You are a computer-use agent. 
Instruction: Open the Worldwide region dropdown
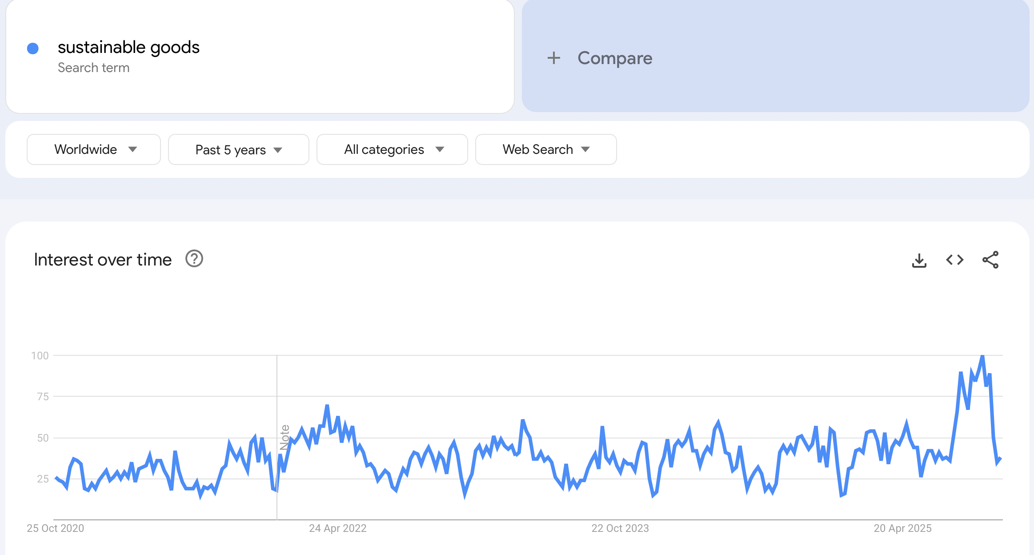pyautogui.click(x=94, y=149)
